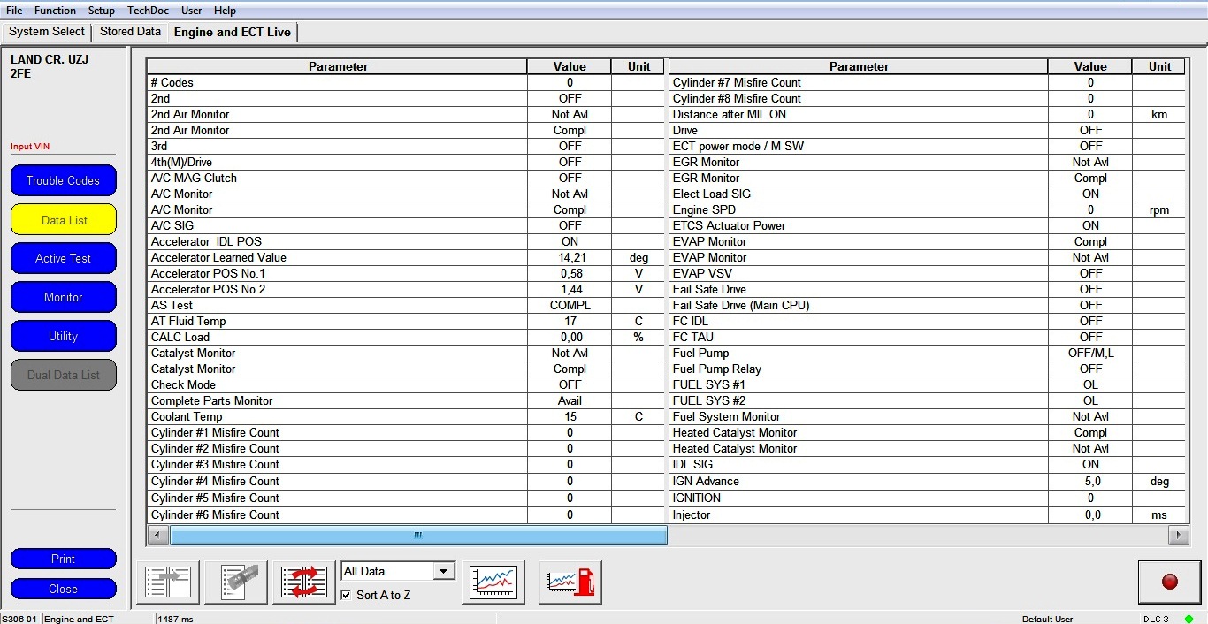The width and height of the screenshot is (1208, 624).
Task: Expand the All Data dropdown
Action: pos(444,572)
